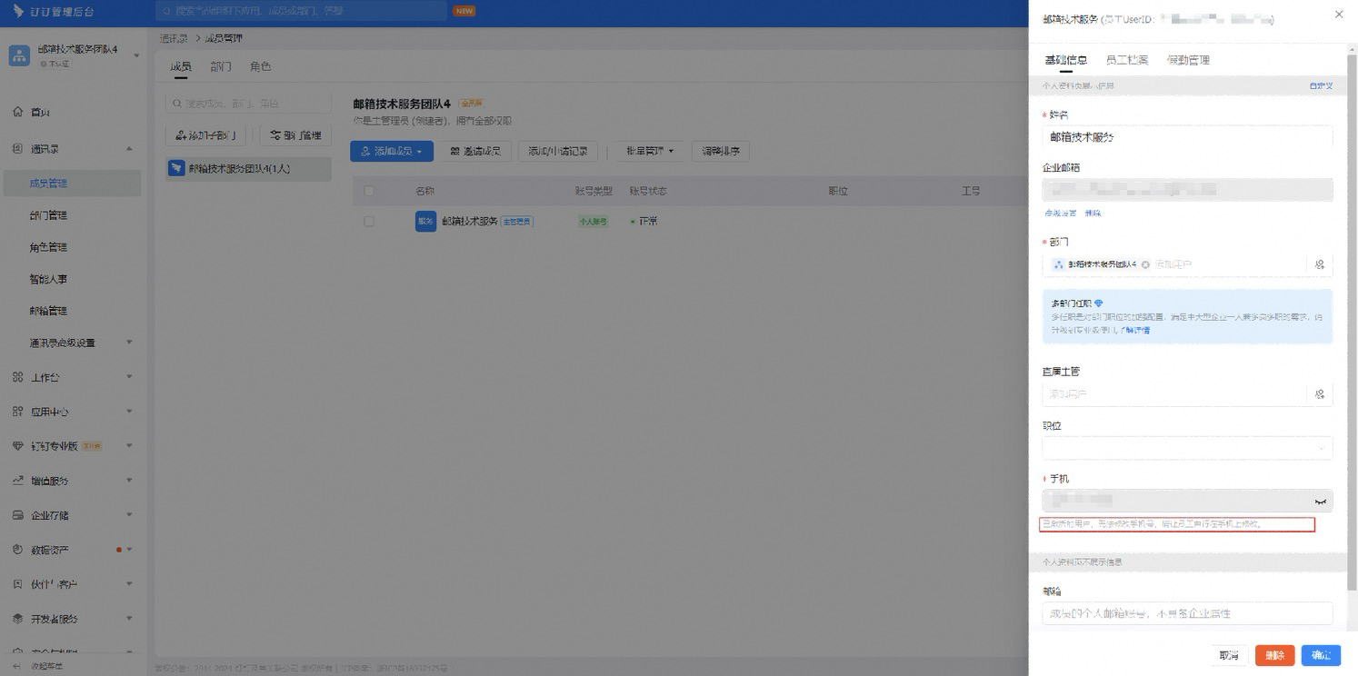Click the settings link under 企业邮箱
1358x676 pixels.
click(x=1060, y=214)
